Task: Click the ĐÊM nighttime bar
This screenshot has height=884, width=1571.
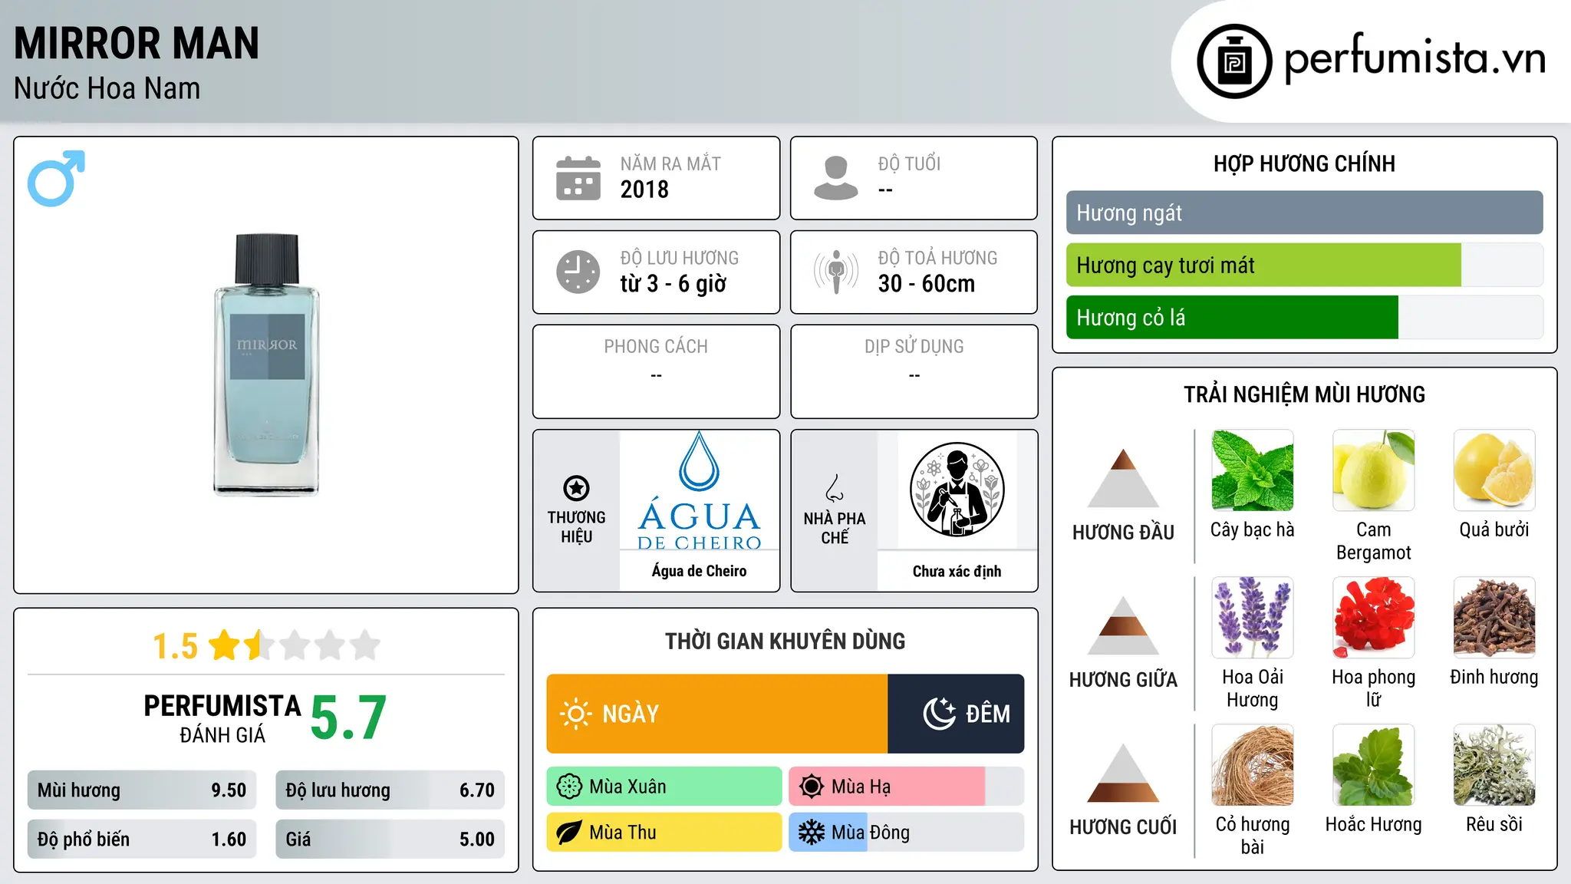Action: [x=956, y=714]
